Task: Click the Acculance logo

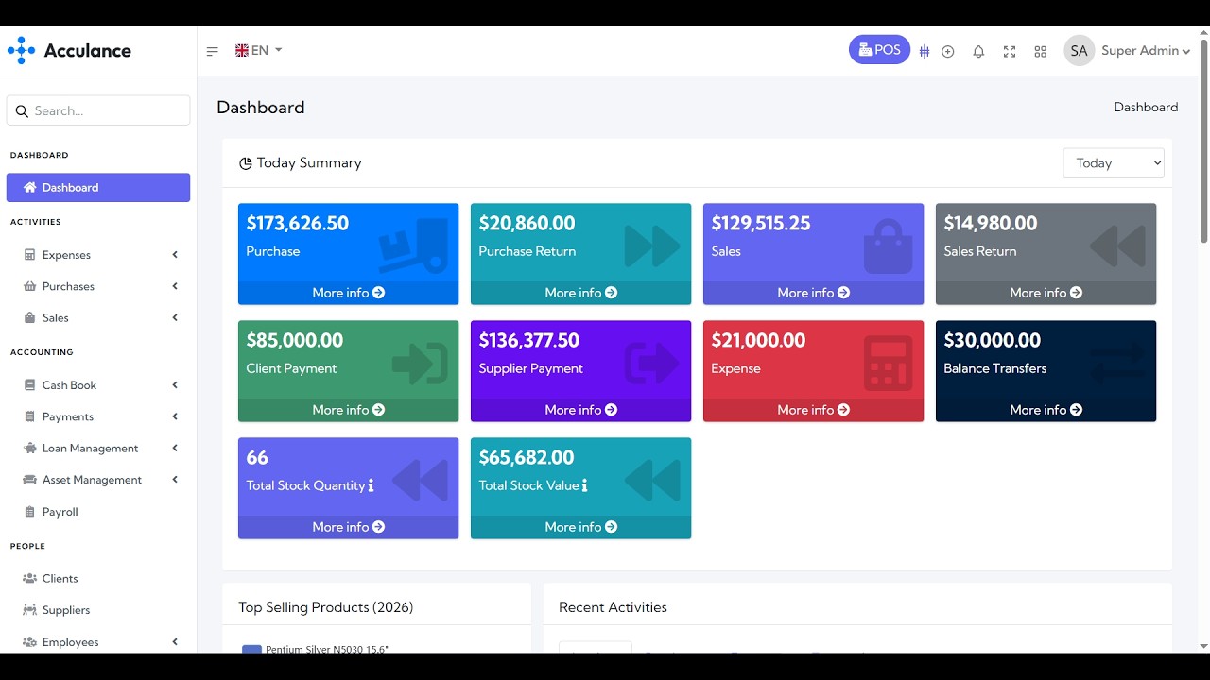Action: pyautogui.click(x=69, y=51)
